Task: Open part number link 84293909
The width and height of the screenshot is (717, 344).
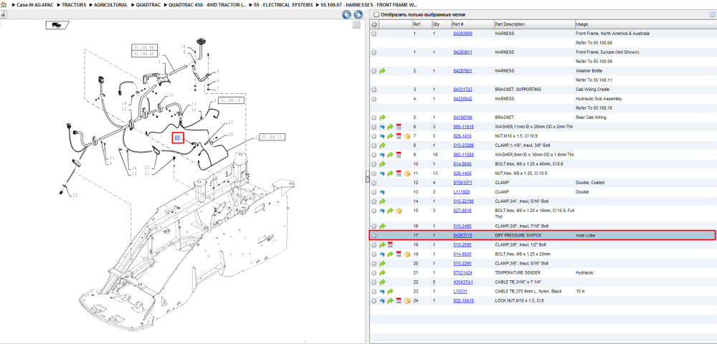Action: [462, 34]
